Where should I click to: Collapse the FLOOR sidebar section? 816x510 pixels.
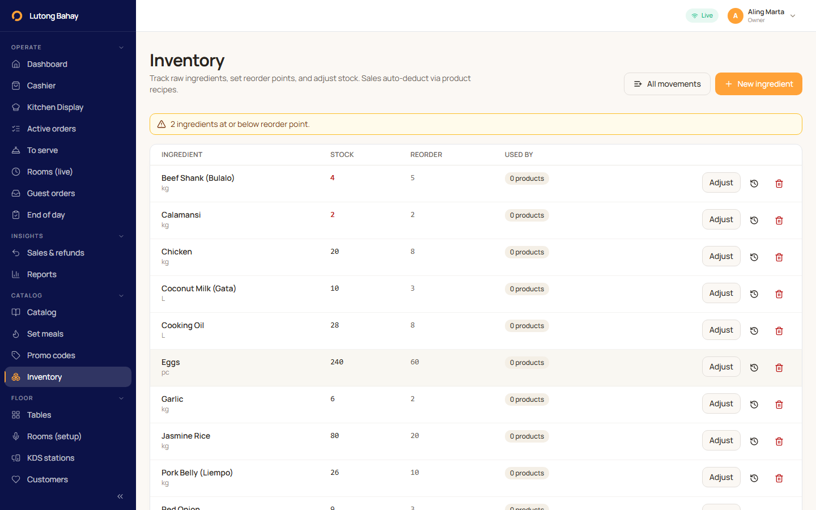point(121,398)
